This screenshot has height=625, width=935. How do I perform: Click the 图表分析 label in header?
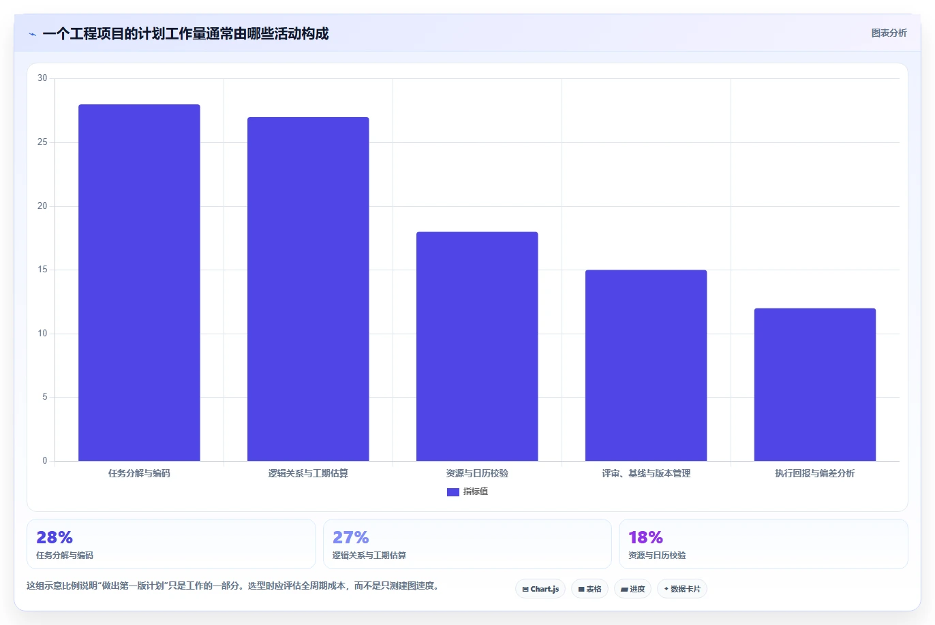tap(889, 33)
